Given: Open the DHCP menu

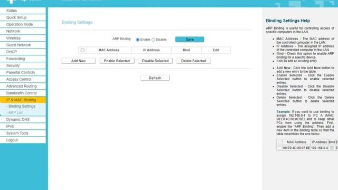Looking at the screenshot, I should [x=23, y=52].
